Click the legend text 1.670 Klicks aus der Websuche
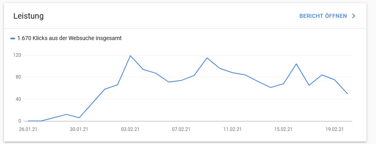This screenshot has width=376, height=144. (x=70, y=38)
